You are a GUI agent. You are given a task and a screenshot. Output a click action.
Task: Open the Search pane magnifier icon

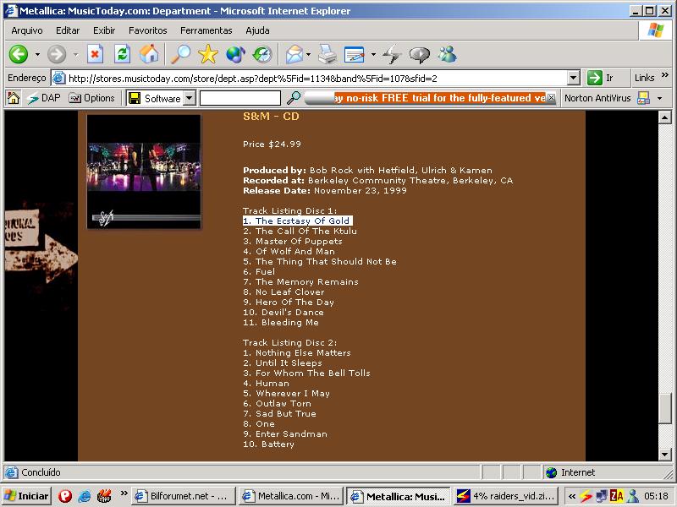click(180, 54)
